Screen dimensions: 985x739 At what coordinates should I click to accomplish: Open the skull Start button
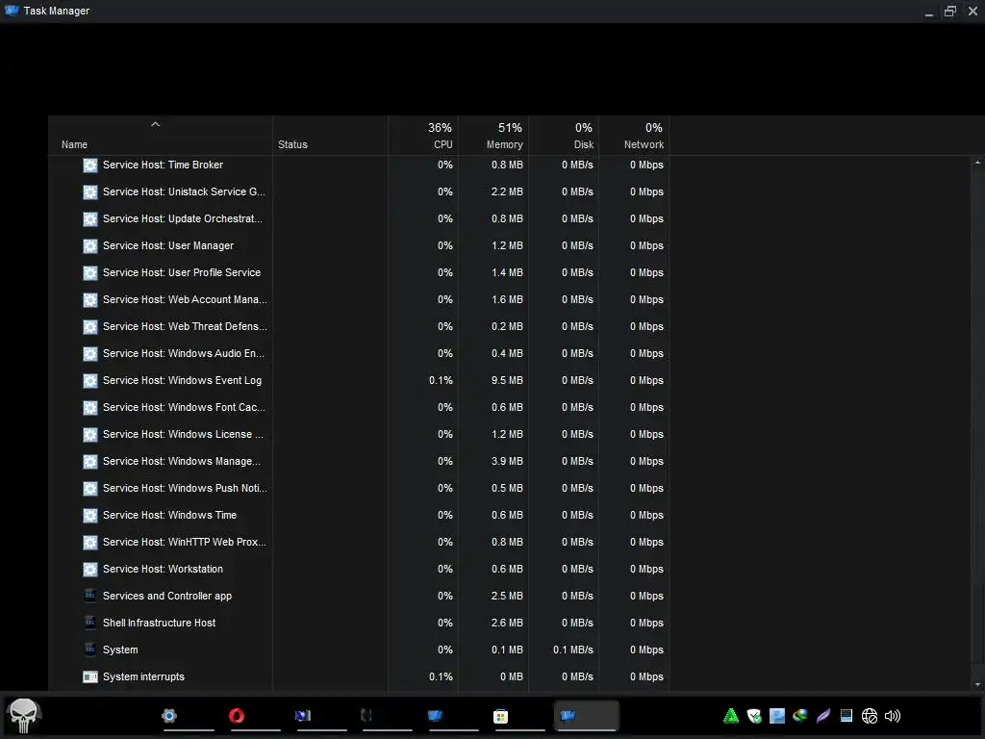pyautogui.click(x=24, y=716)
